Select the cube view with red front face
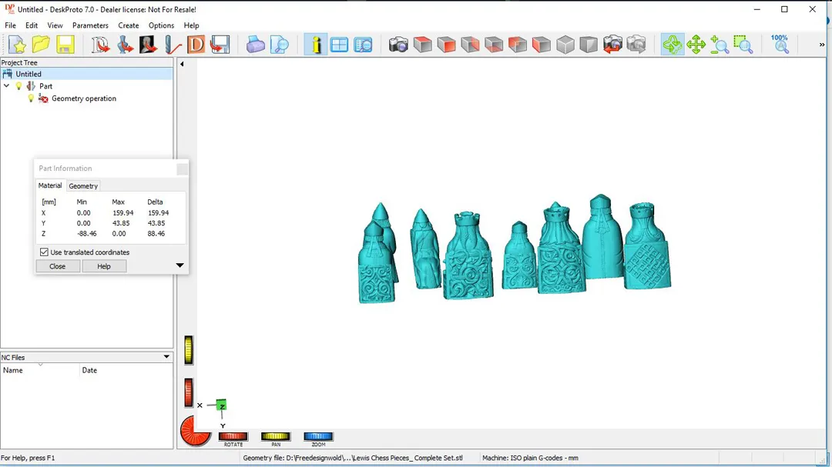This screenshot has height=467, width=832. (x=446, y=45)
